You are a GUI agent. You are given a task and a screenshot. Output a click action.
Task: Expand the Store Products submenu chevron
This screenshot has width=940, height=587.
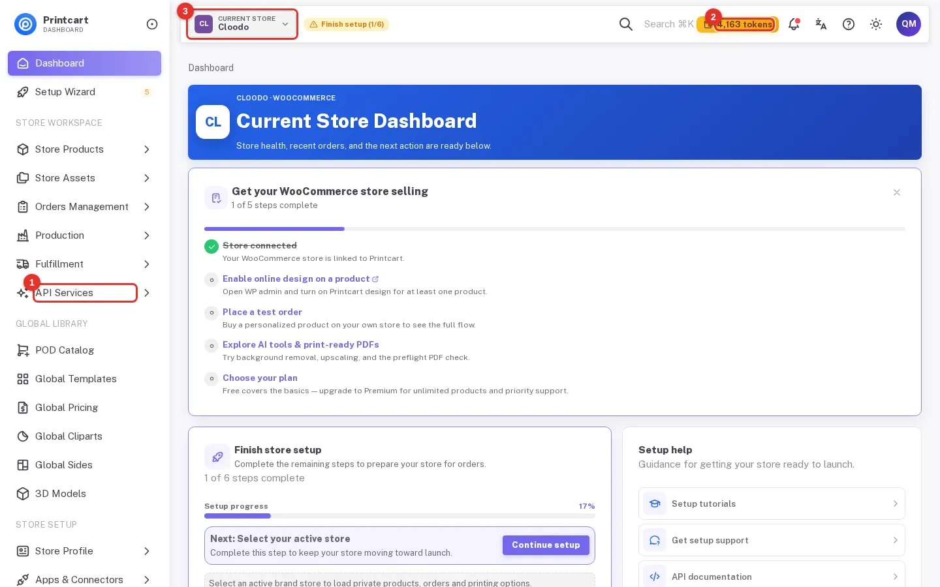coord(147,149)
